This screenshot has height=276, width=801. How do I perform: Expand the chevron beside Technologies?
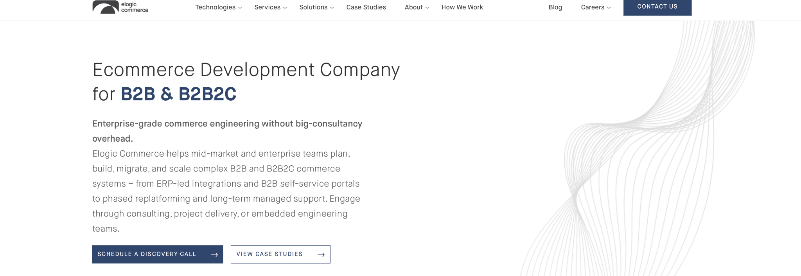tap(240, 8)
